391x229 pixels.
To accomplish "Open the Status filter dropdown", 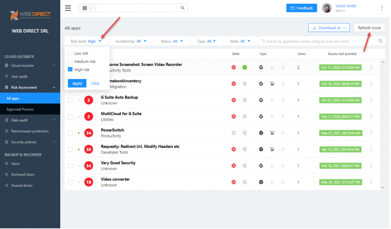I will point(172,41).
